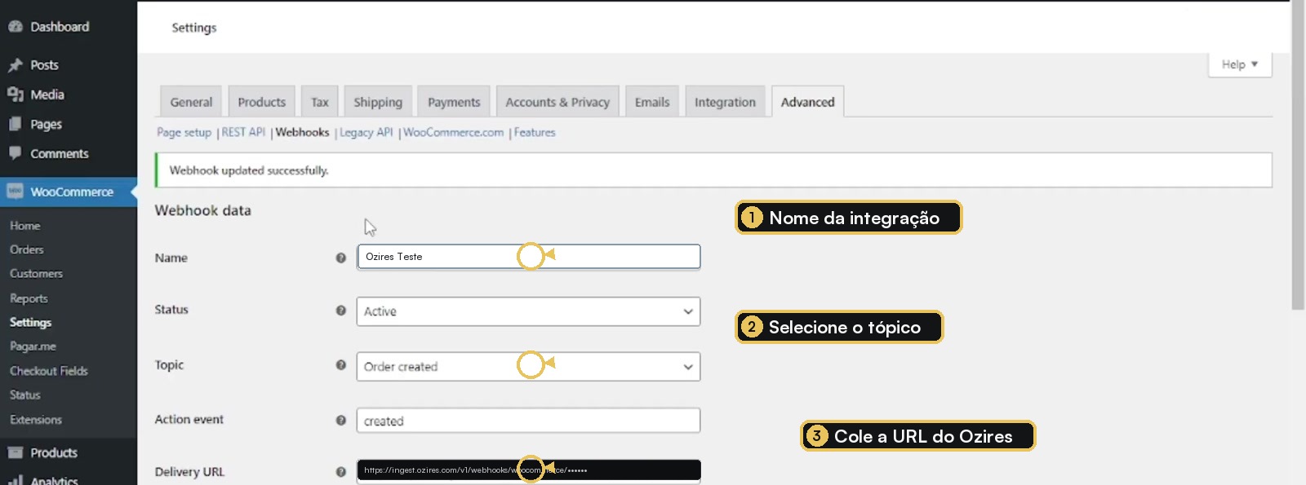This screenshot has height=485, width=1306.
Task: Switch to the Payments tab
Action: pyautogui.click(x=454, y=102)
